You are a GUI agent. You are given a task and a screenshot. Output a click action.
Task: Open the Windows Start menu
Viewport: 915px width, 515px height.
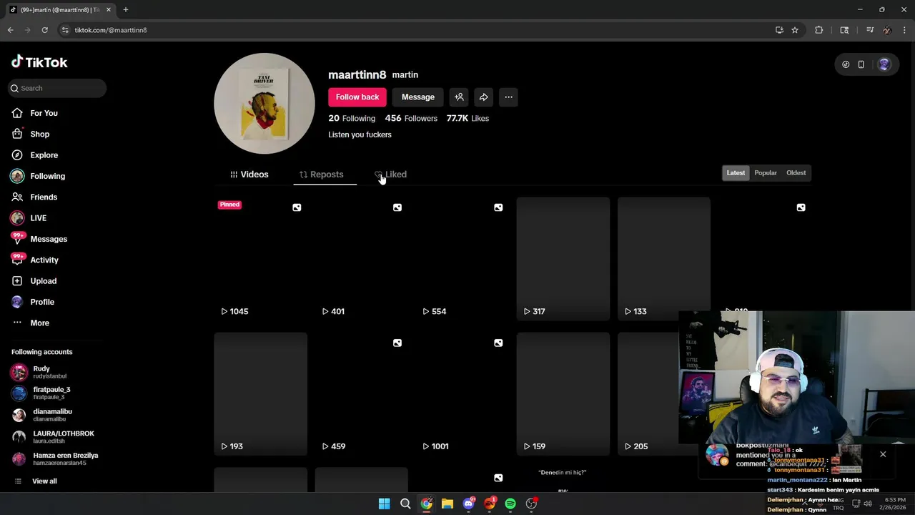point(385,504)
